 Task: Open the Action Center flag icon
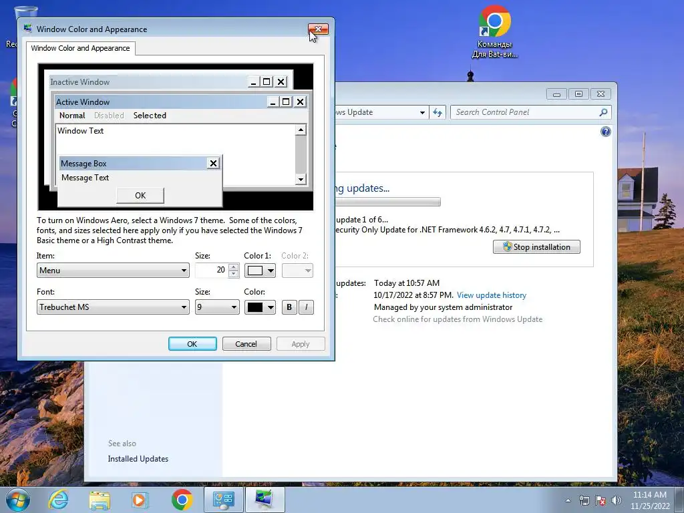601,500
